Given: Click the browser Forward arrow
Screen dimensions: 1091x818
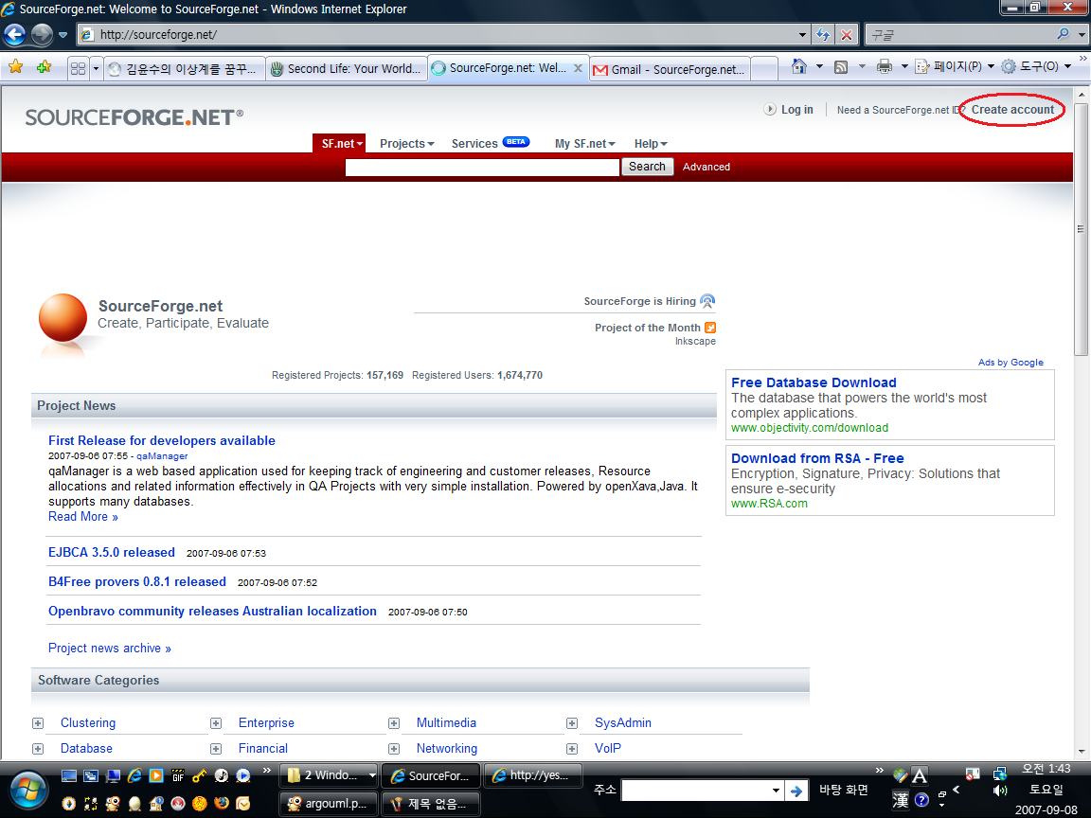Looking at the screenshot, I should pos(42,34).
